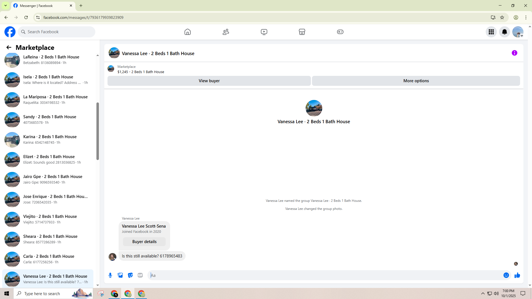Reload the Messenger page
Viewport: 532px width, 299px height.
pyautogui.click(x=26, y=17)
